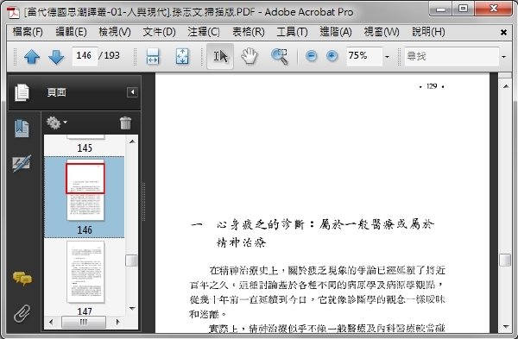Click thumbnails panel scroll up arrow
Screen dimensions: 518x339
pos(132,141)
